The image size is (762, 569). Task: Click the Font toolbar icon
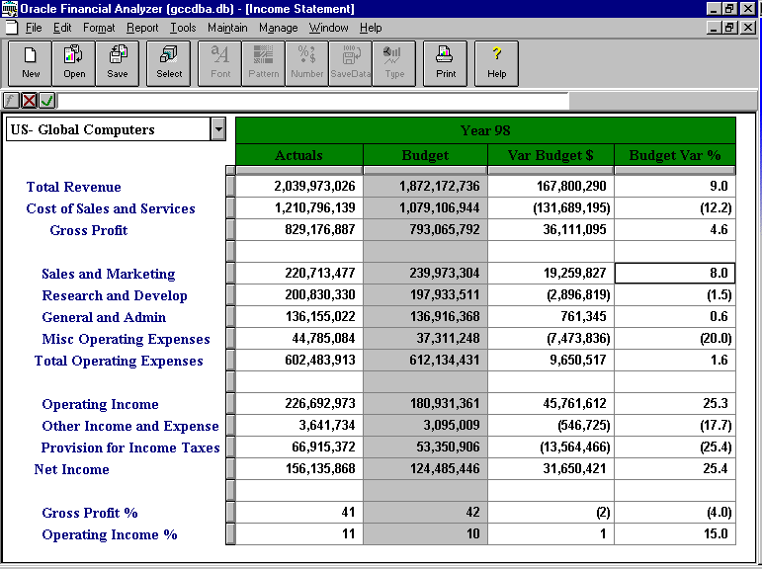220,61
